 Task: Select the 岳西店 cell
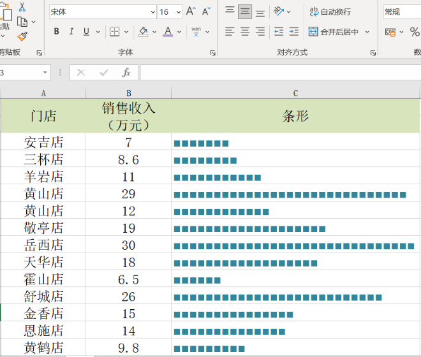(x=43, y=245)
